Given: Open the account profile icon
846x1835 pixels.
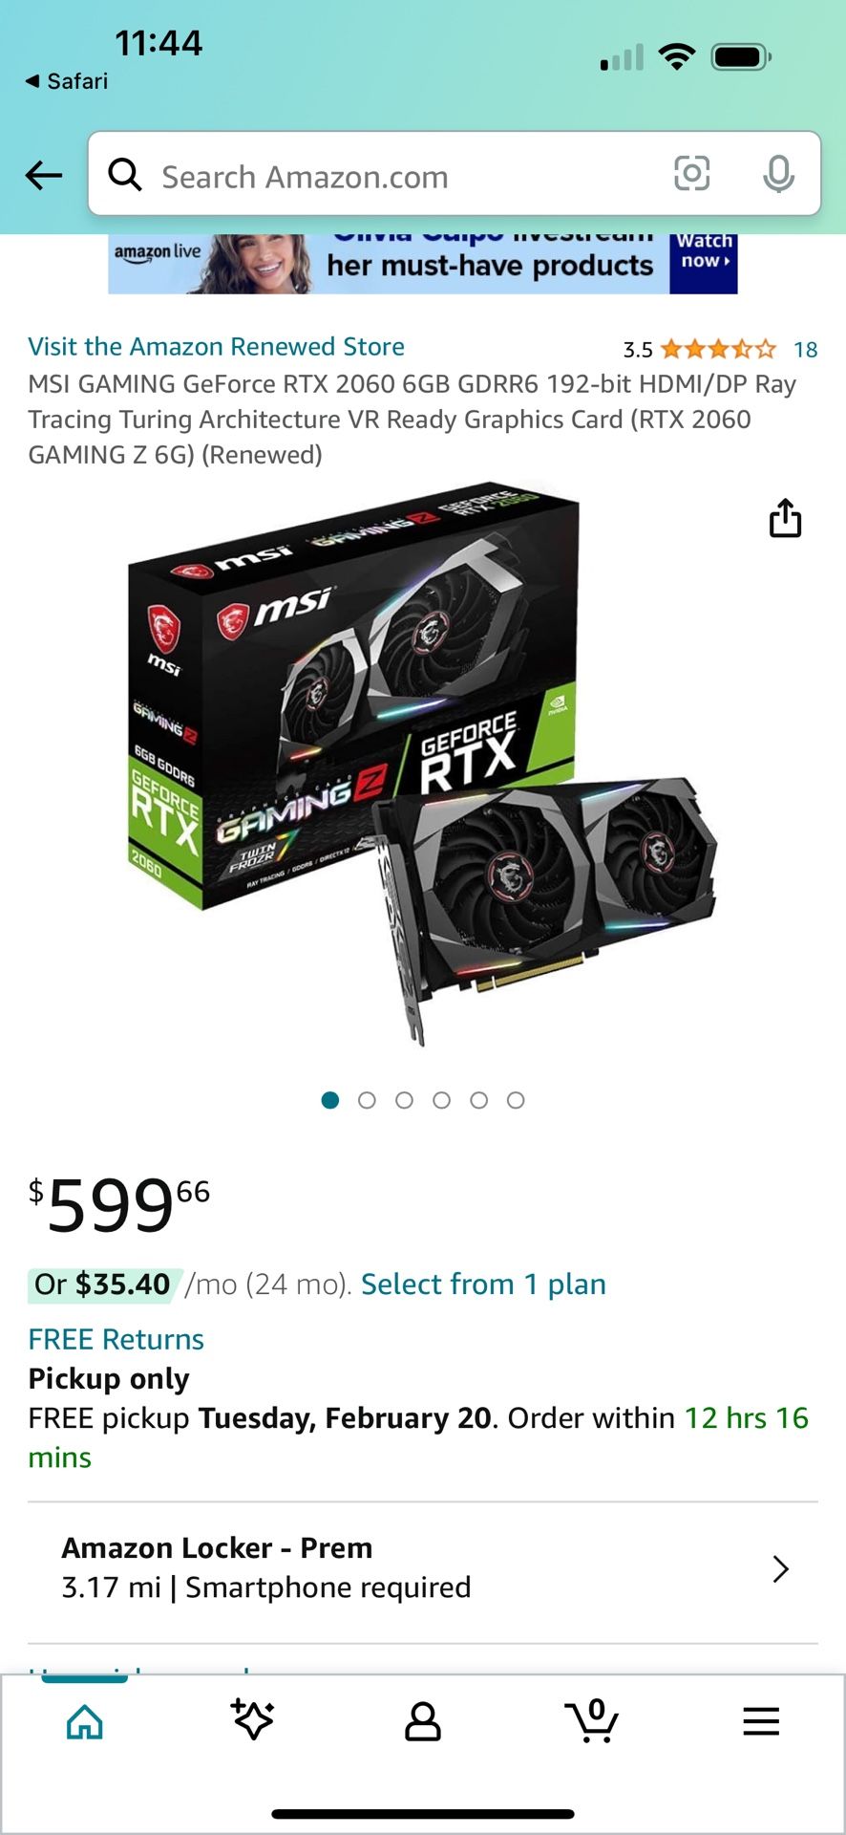Looking at the screenshot, I should point(422,1721).
